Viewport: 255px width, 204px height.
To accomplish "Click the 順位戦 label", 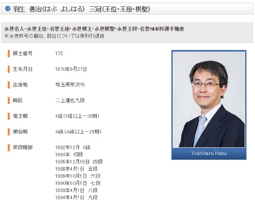I will tap(20, 132).
